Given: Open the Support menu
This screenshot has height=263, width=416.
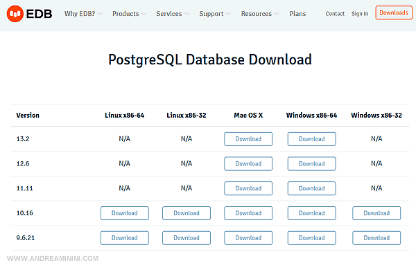Looking at the screenshot, I should pos(211,14).
